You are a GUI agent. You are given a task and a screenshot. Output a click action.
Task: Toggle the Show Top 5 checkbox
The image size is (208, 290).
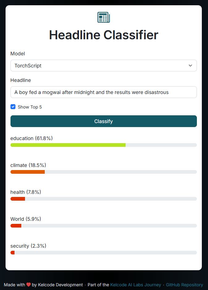click(x=13, y=107)
